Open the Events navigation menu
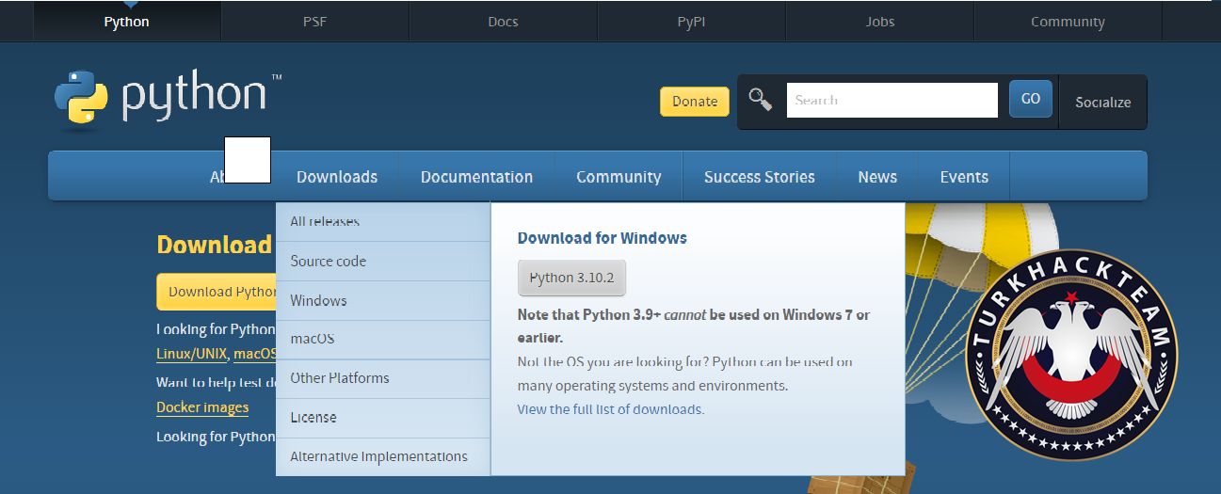1221x494 pixels. point(964,177)
